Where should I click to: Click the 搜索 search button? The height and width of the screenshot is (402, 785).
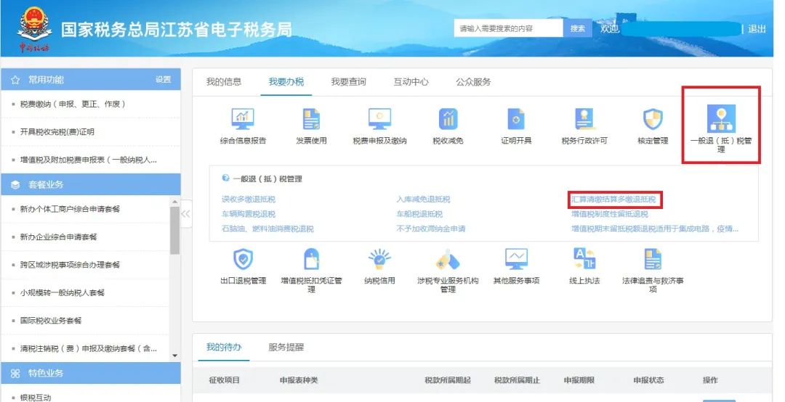click(x=577, y=28)
